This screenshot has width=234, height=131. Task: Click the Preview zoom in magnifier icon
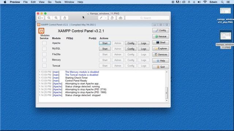pyautogui.click(x=56, y=18)
